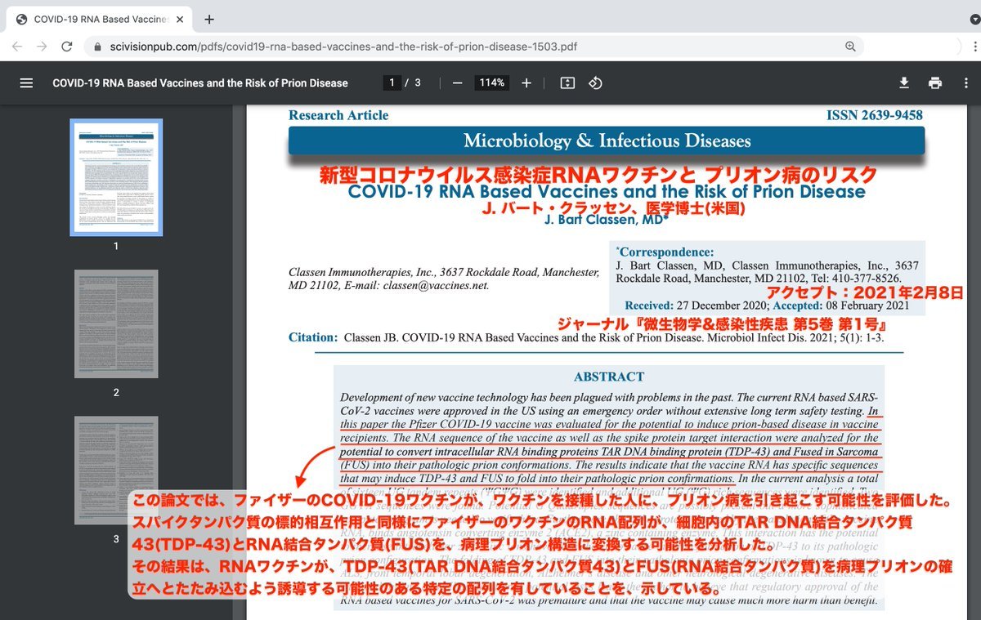The height and width of the screenshot is (620, 981).
Task: Download the PDF file
Action: pyautogui.click(x=904, y=83)
